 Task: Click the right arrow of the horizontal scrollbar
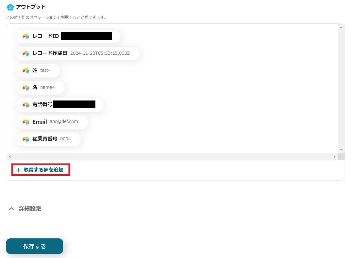point(335,157)
